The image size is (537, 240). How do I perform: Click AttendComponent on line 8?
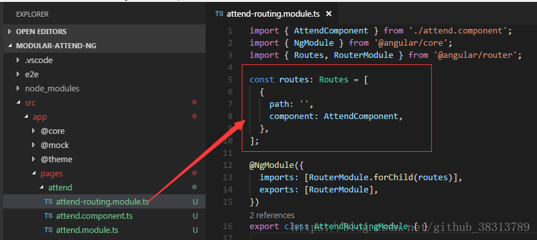361,116
